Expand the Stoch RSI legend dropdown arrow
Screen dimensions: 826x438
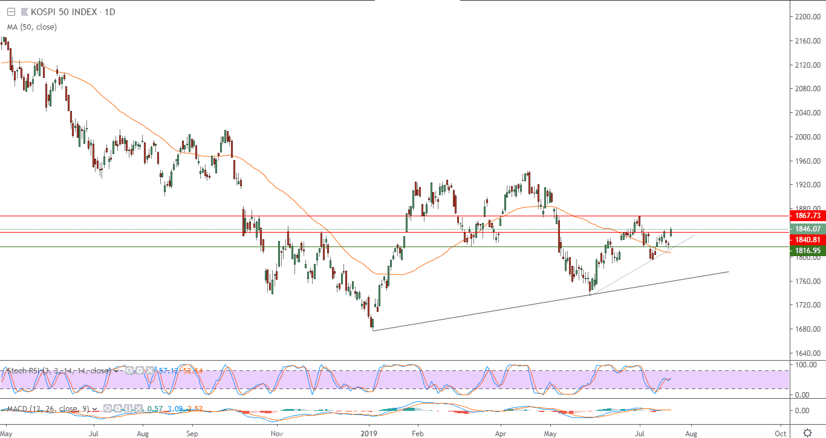116,371
